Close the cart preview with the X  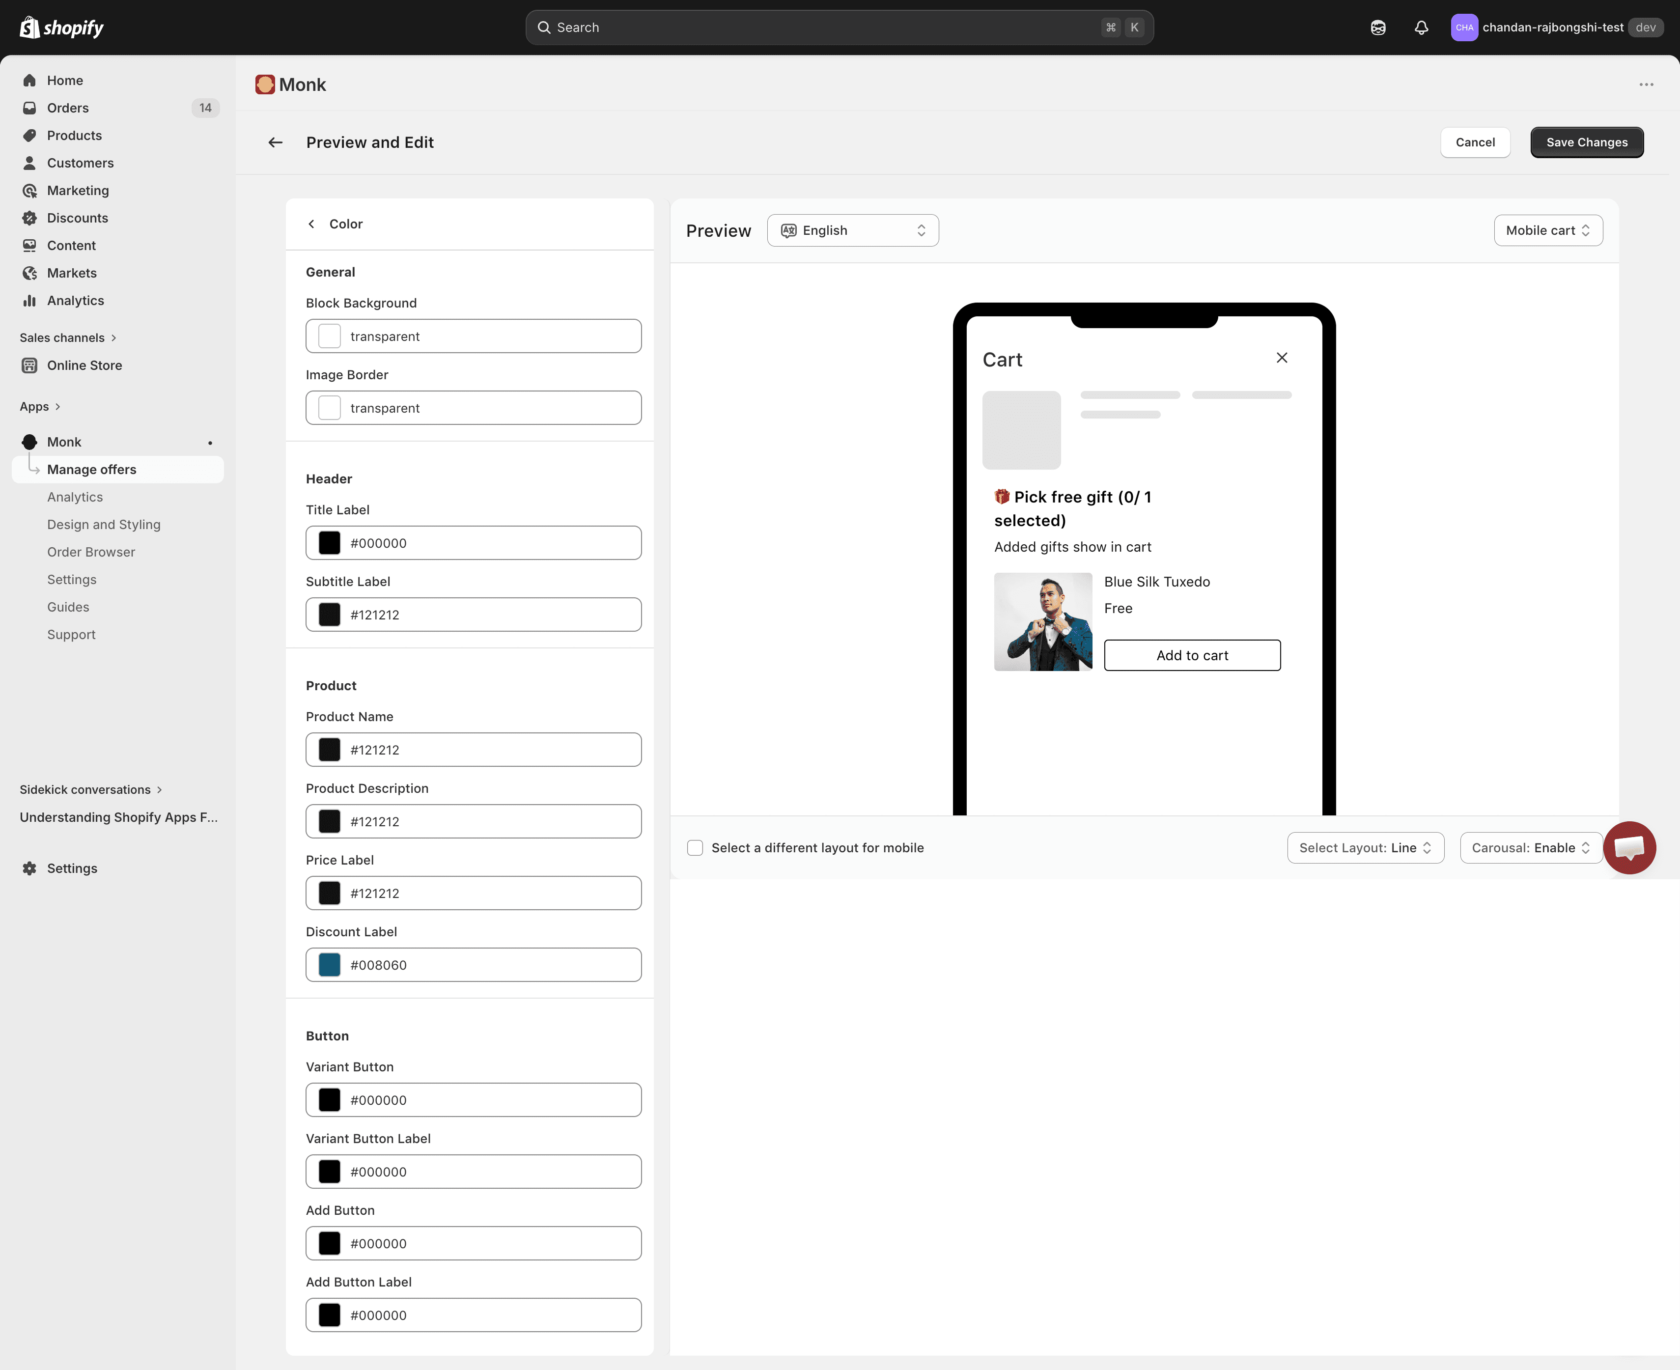1282,358
